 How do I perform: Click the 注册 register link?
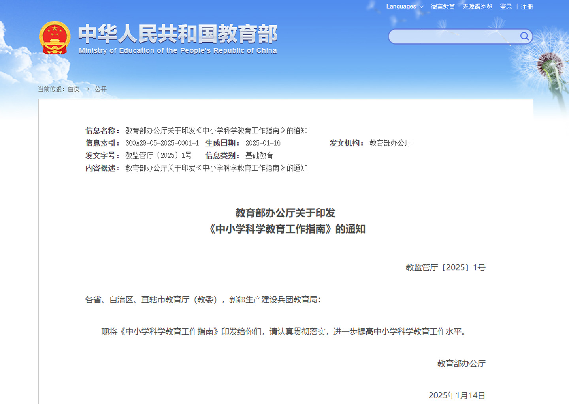[x=527, y=7]
